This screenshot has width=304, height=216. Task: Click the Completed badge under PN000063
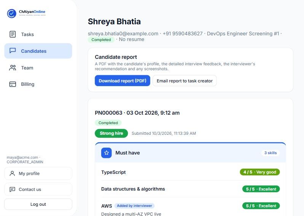point(108,123)
